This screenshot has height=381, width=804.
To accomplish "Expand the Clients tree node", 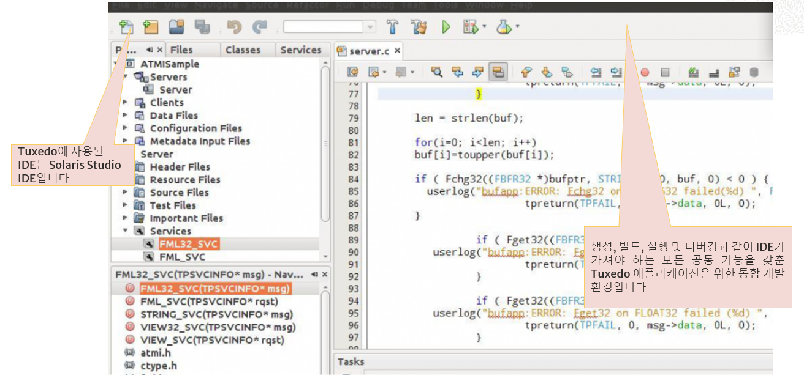I will pyautogui.click(x=126, y=102).
